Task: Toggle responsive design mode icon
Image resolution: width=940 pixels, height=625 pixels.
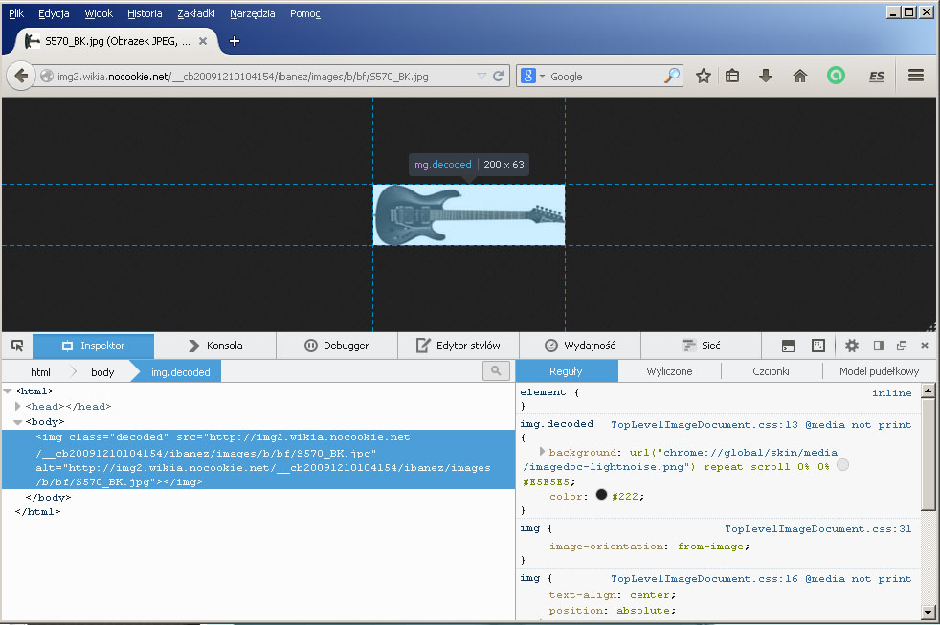Action: [x=818, y=346]
